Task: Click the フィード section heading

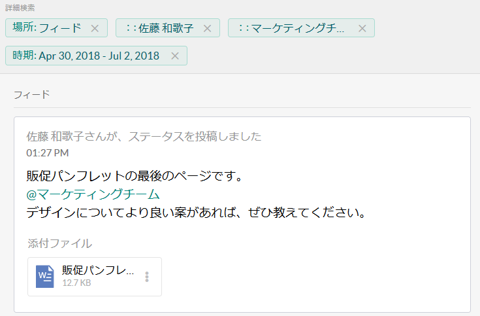Action: pos(31,95)
